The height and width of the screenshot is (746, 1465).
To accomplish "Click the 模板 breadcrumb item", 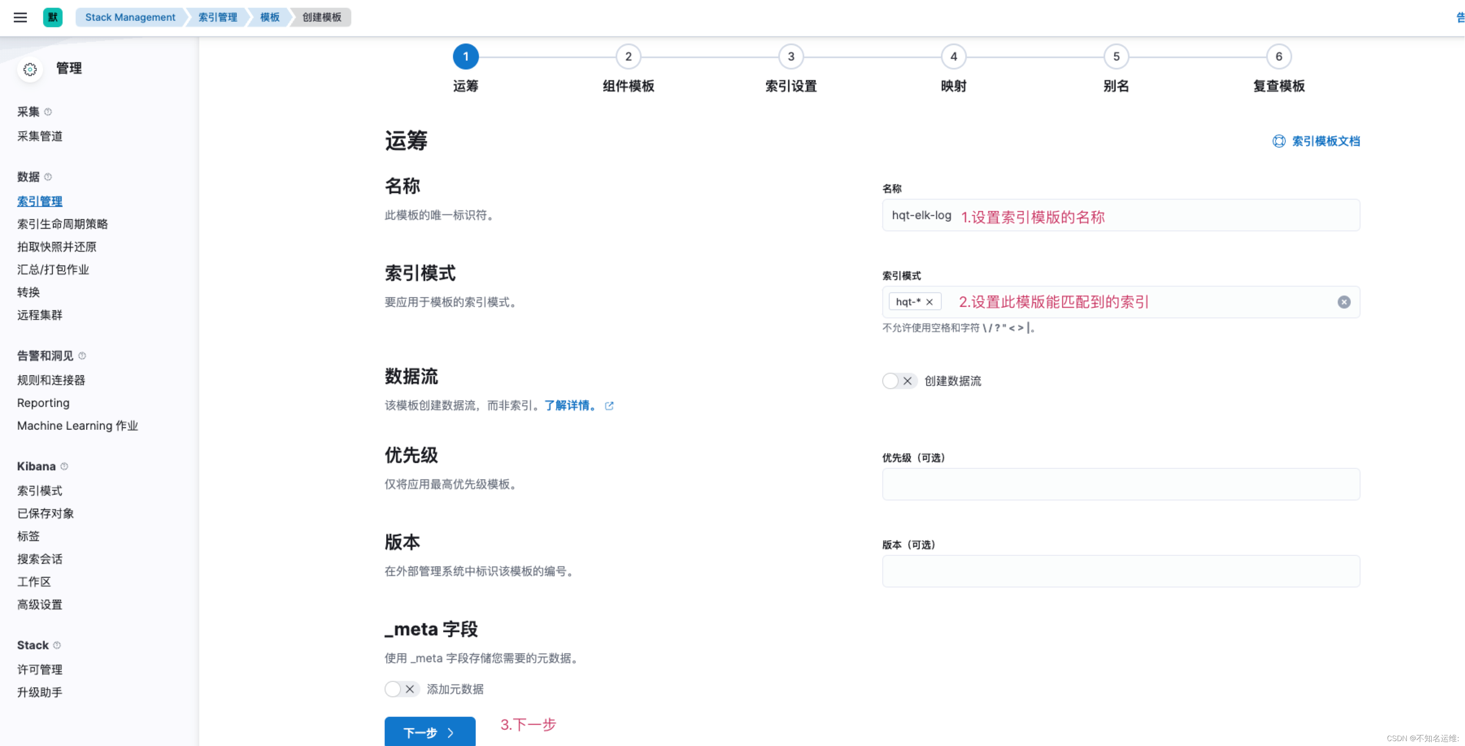I will (270, 17).
